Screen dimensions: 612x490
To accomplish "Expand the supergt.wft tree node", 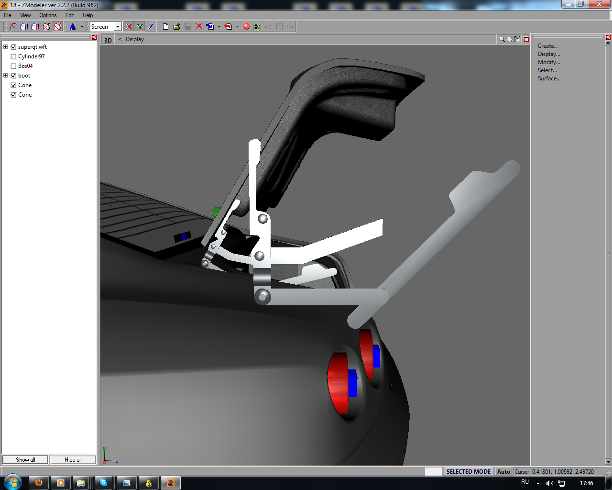I will [x=5, y=47].
